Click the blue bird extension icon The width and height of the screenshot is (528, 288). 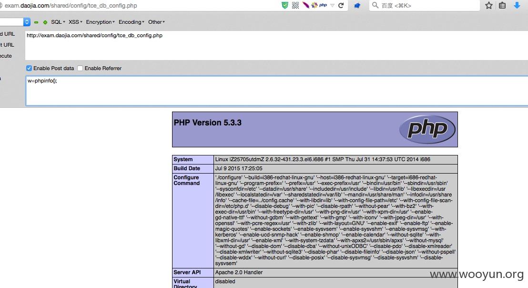tap(357, 5)
